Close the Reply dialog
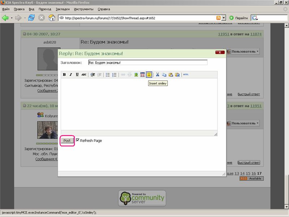This screenshot has height=217, width=289. pos(220,52)
